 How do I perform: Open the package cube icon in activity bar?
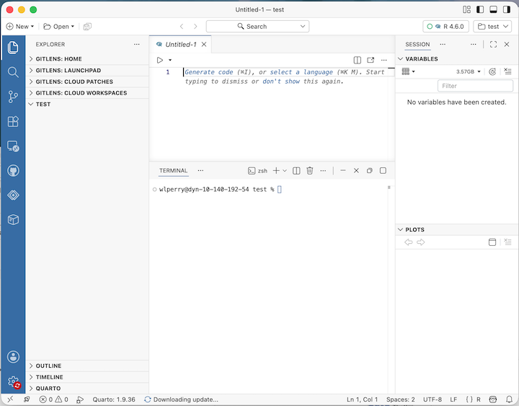(x=13, y=219)
